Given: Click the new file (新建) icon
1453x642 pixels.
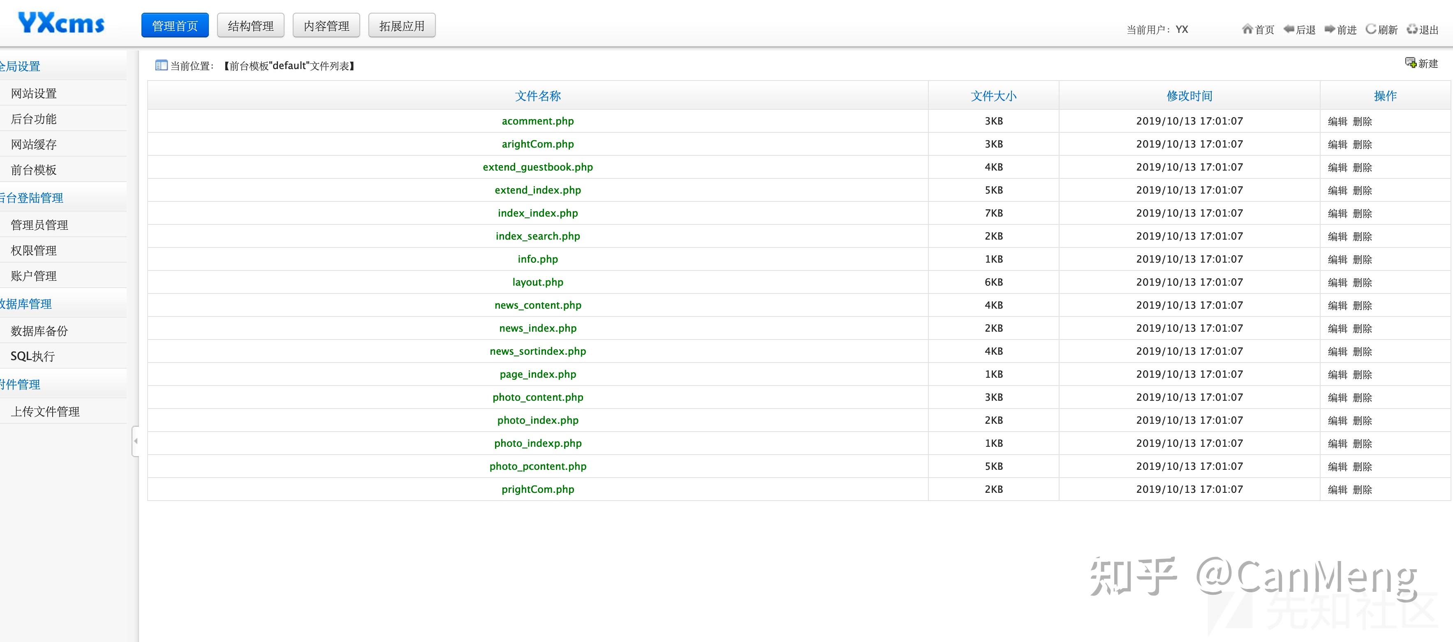Looking at the screenshot, I should point(1410,62).
